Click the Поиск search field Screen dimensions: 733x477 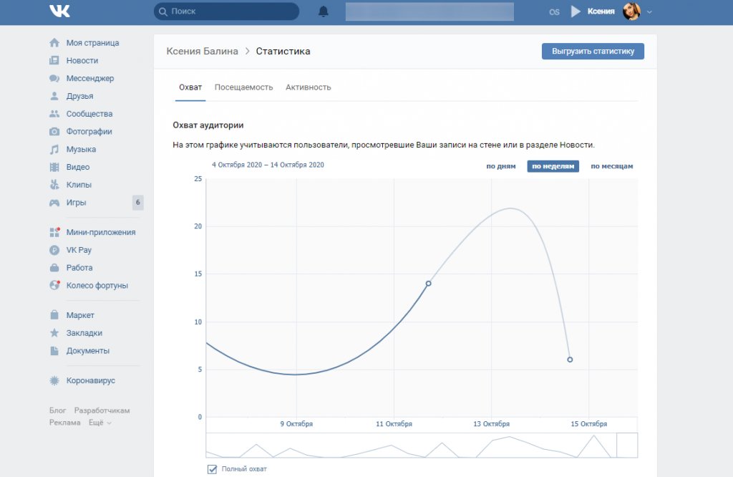click(x=227, y=11)
